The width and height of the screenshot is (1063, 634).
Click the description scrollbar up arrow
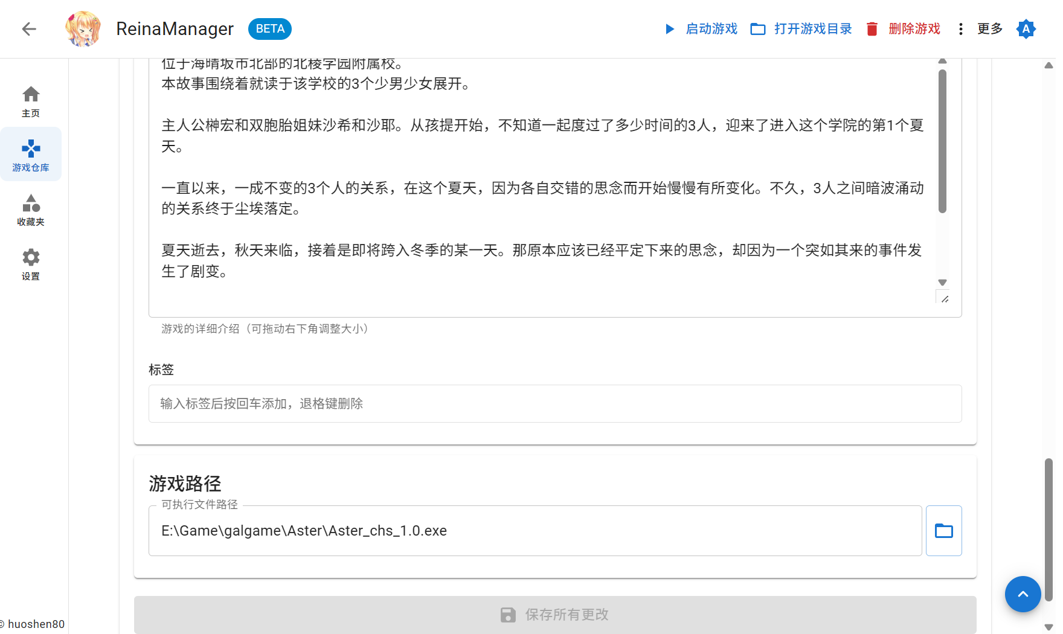[942, 62]
